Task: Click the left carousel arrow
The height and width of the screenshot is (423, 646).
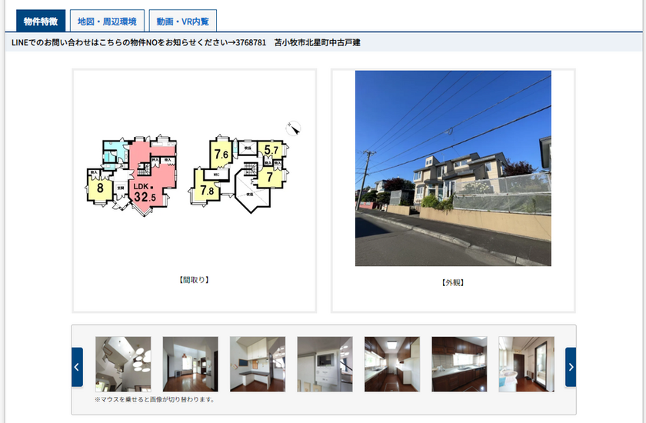Action: pos(77,367)
